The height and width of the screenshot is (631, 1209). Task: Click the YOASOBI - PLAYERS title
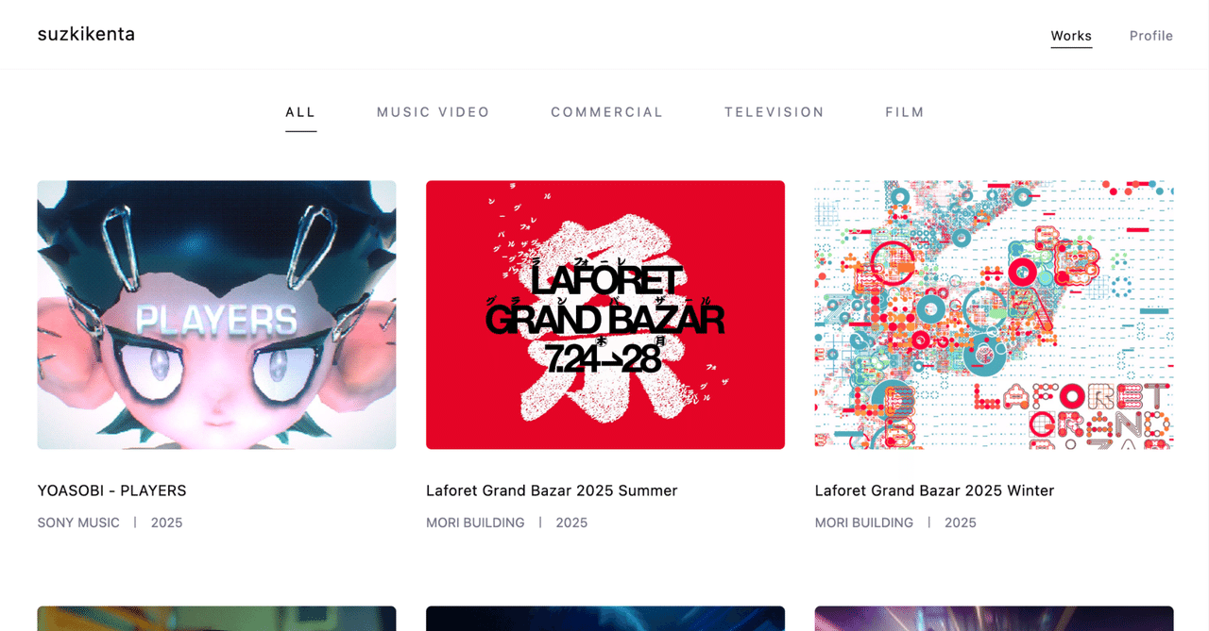coord(111,490)
